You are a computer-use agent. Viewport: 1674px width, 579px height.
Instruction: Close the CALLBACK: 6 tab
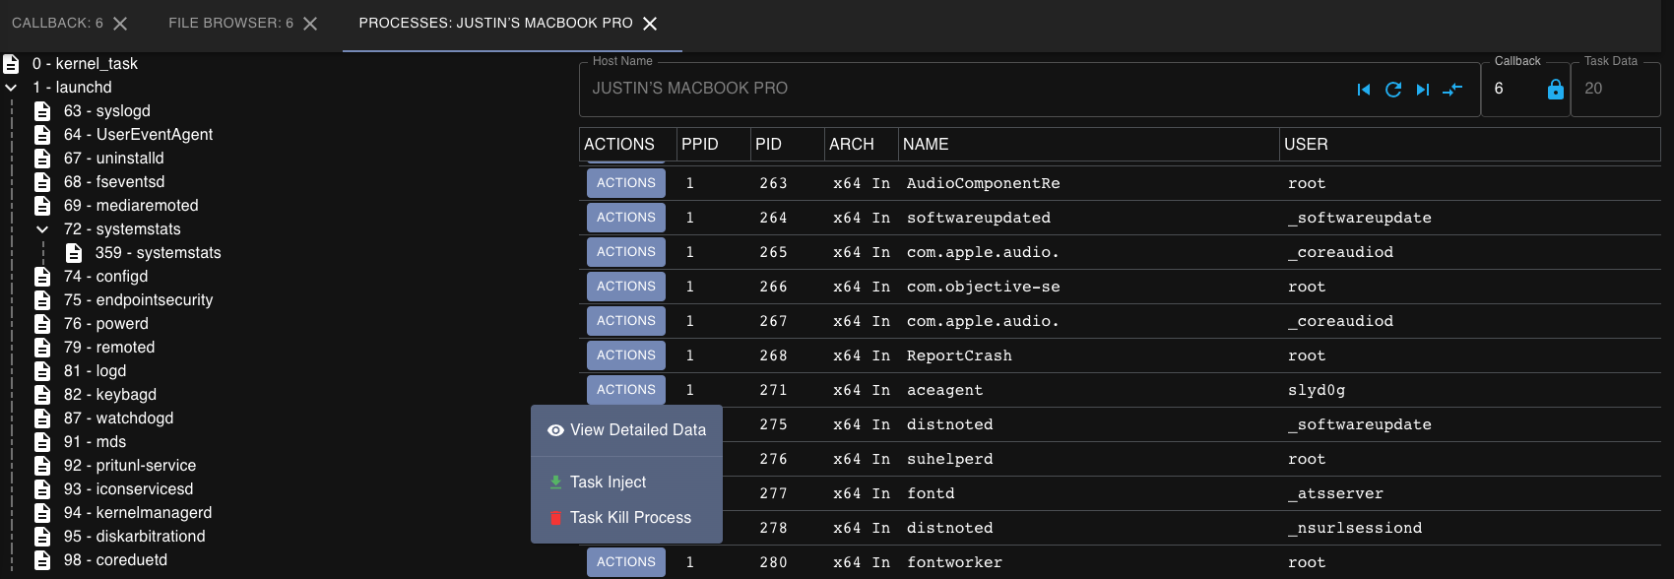pyautogui.click(x=120, y=24)
